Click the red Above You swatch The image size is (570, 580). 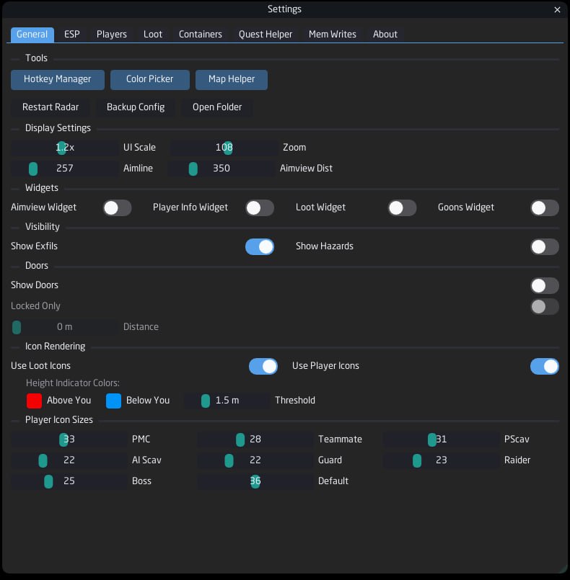click(34, 401)
